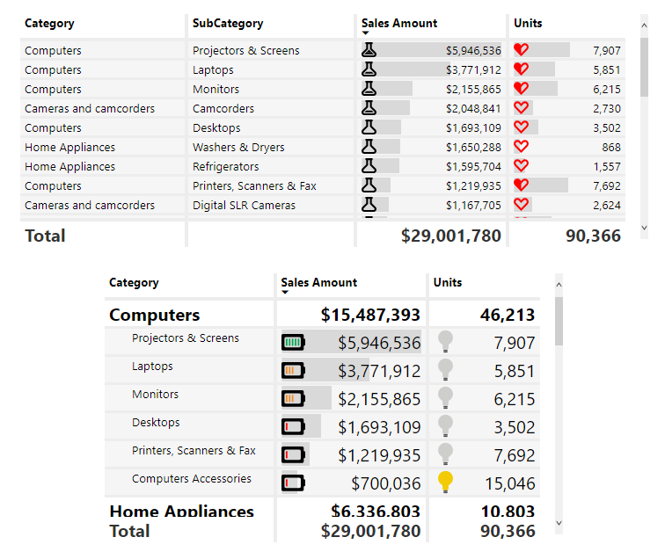Click the matrix scrollbar's up arrow
The height and width of the screenshot is (559, 665).
559,284
